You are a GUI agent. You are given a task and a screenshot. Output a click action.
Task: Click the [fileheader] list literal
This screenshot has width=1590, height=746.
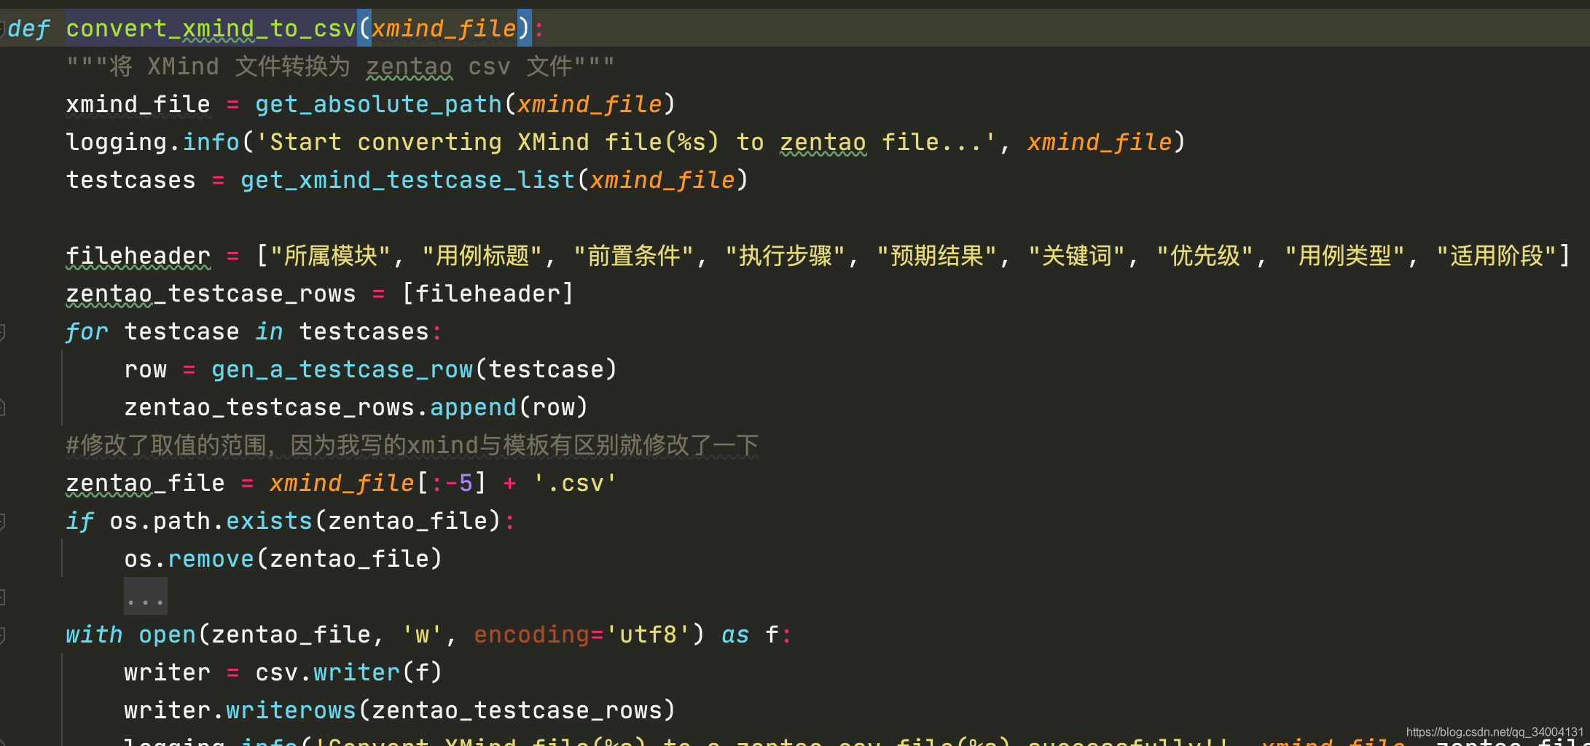pos(487,294)
